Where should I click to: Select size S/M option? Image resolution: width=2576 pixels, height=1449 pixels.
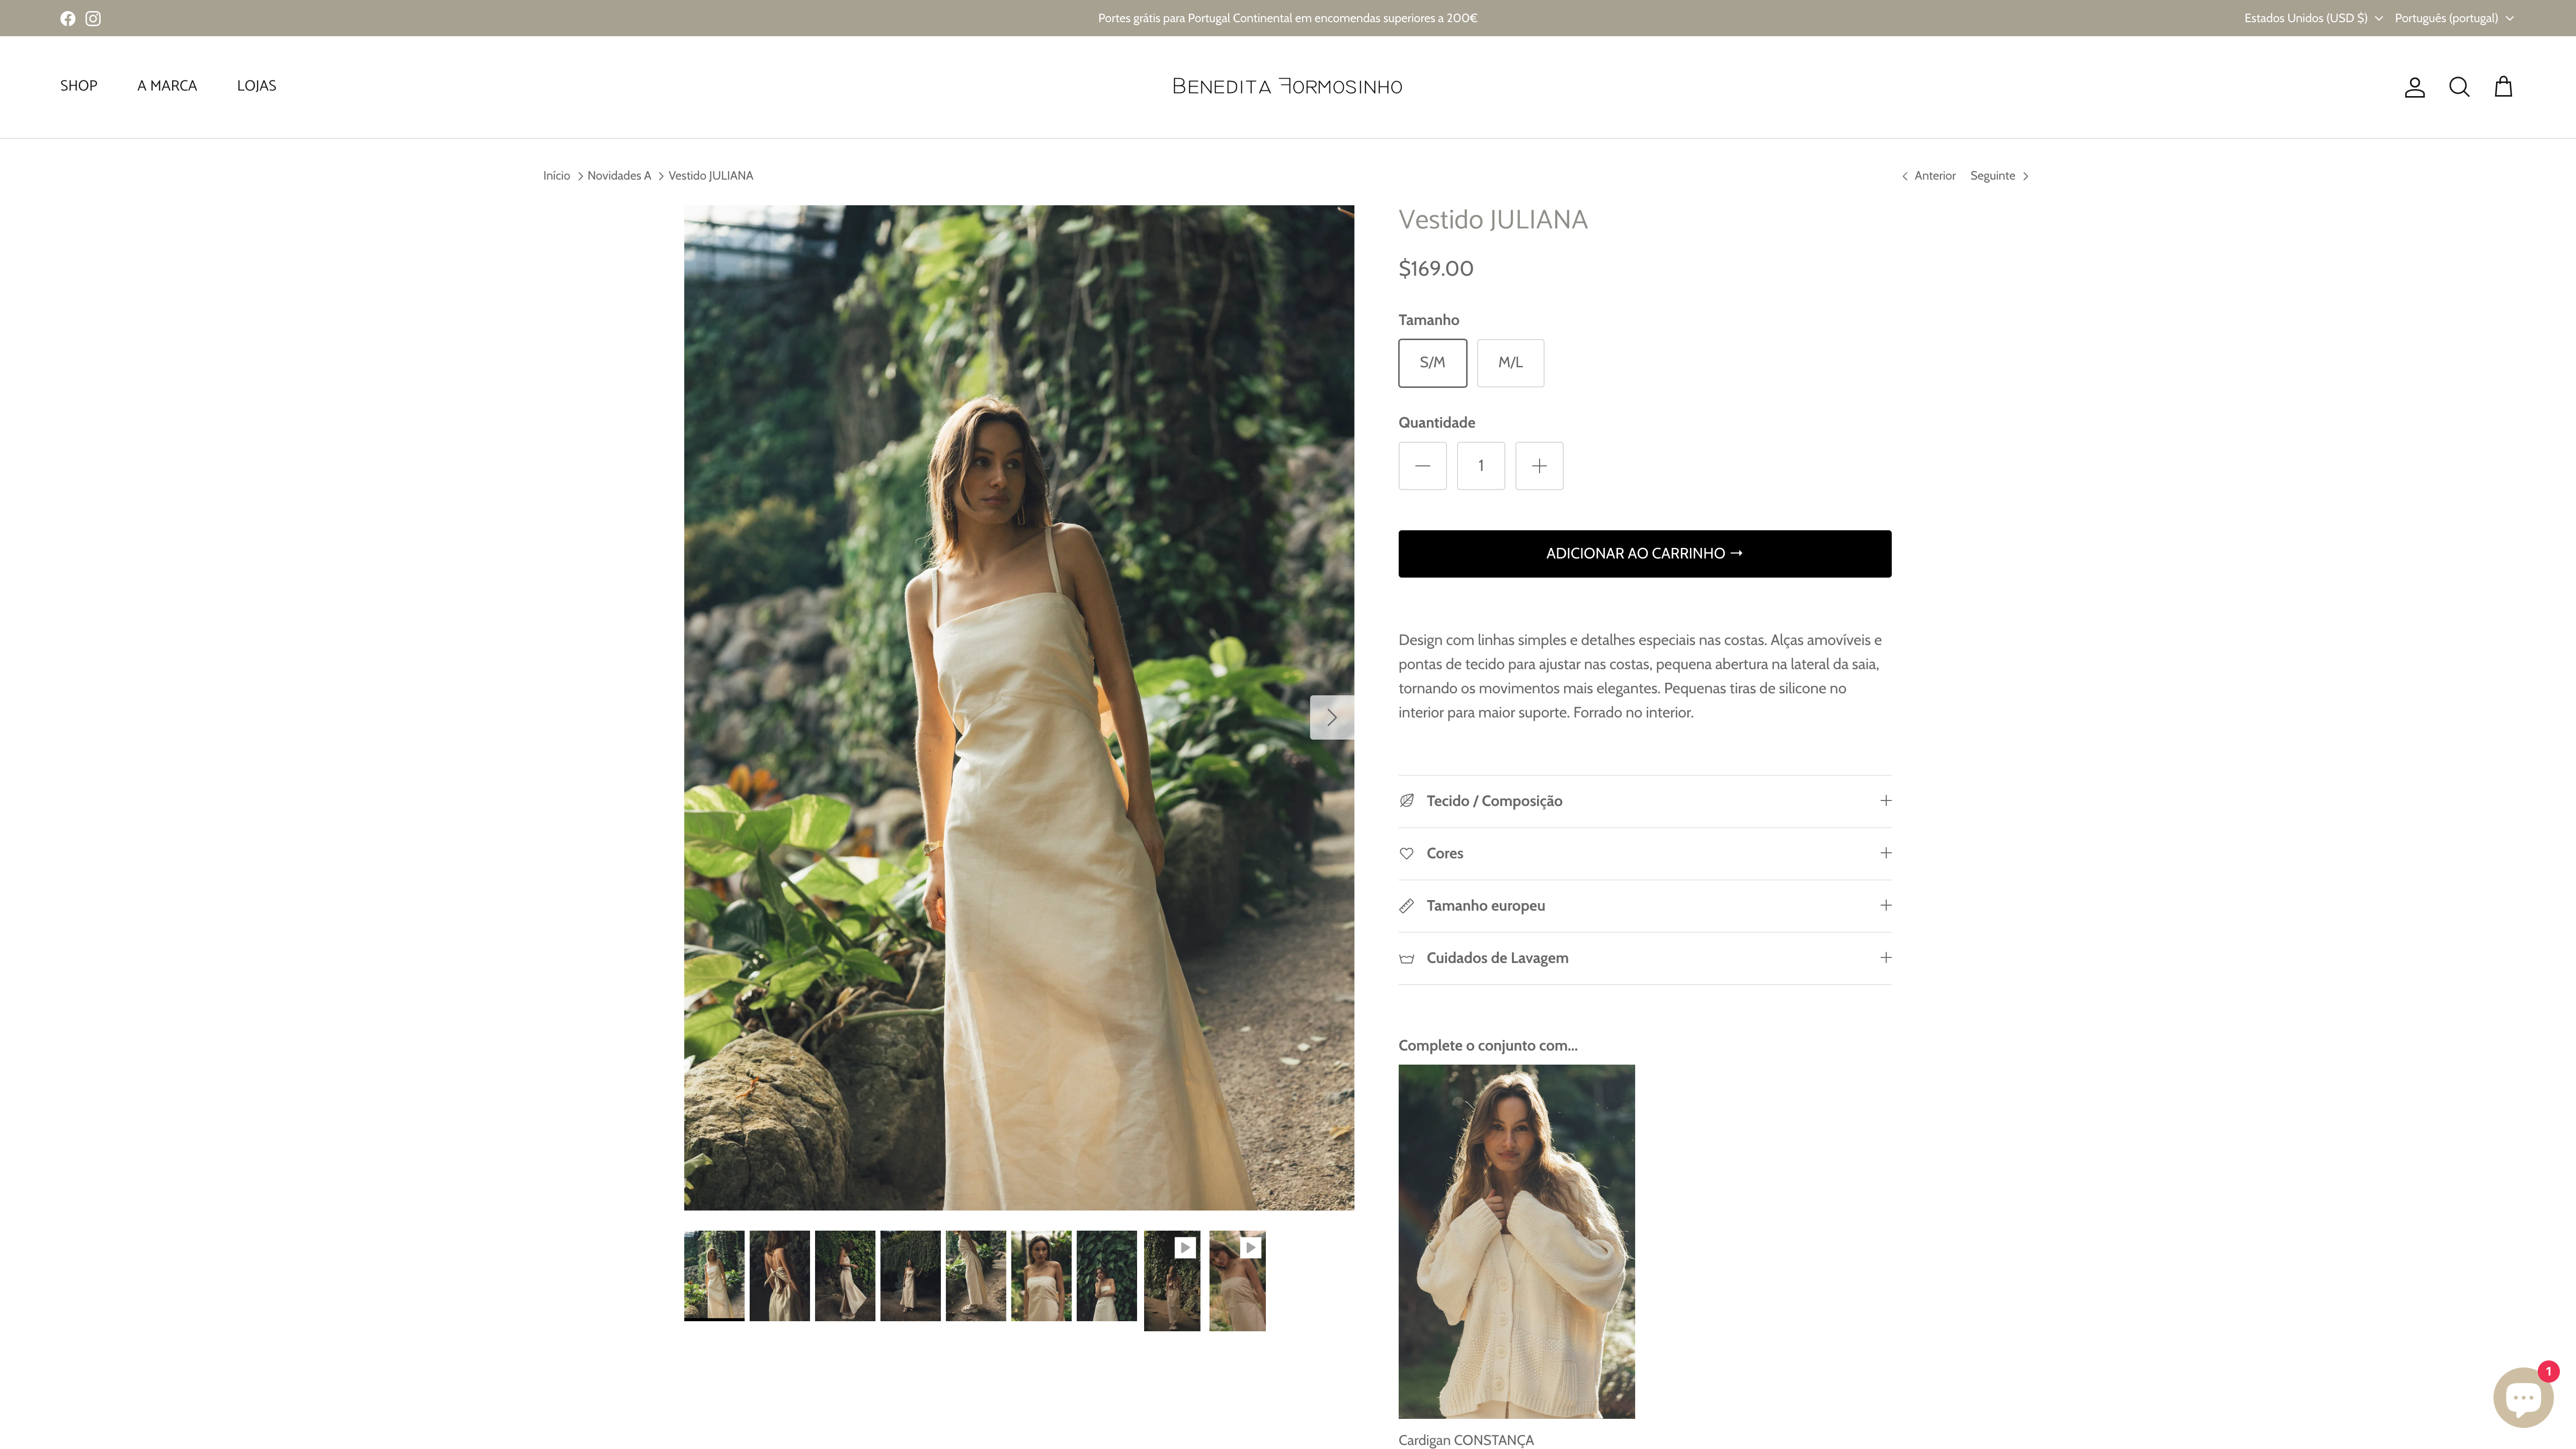pyautogui.click(x=1432, y=363)
